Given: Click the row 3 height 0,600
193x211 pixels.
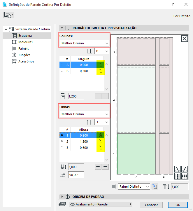Looking at the screenshot, I should click(84, 148).
